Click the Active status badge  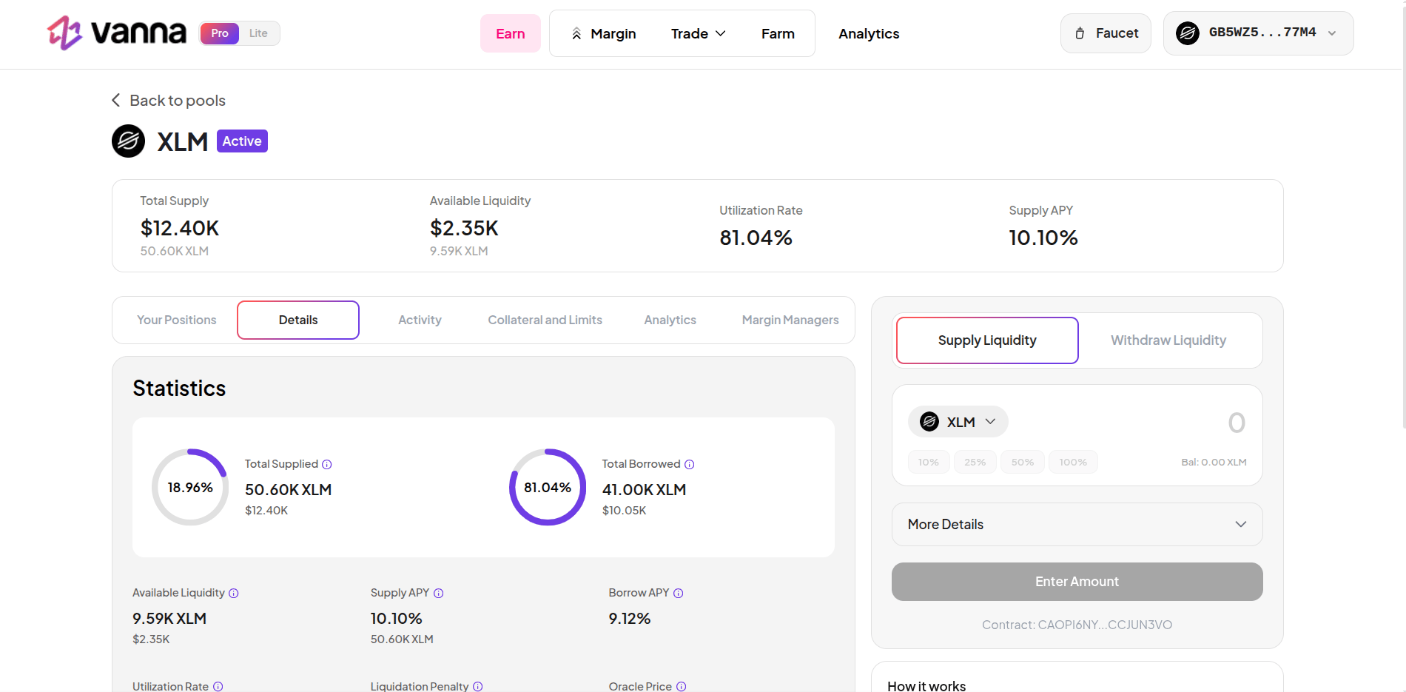[242, 141]
